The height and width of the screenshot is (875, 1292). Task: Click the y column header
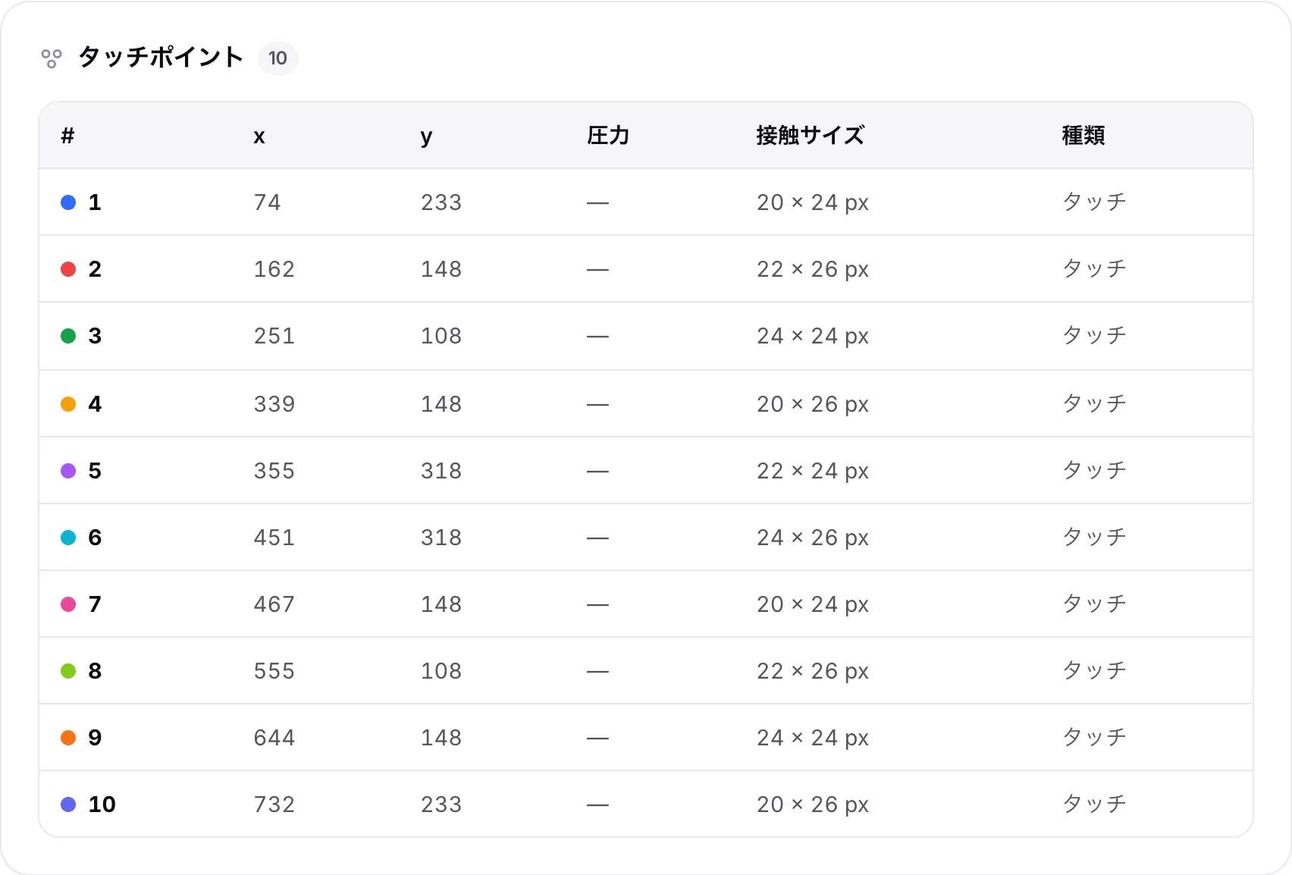426,137
